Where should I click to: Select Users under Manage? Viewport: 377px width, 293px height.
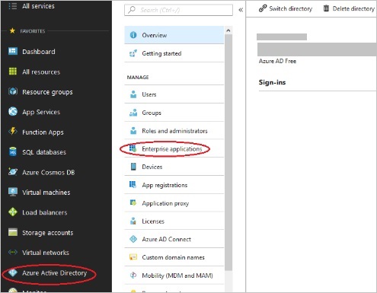pyautogui.click(x=174, y=94)
